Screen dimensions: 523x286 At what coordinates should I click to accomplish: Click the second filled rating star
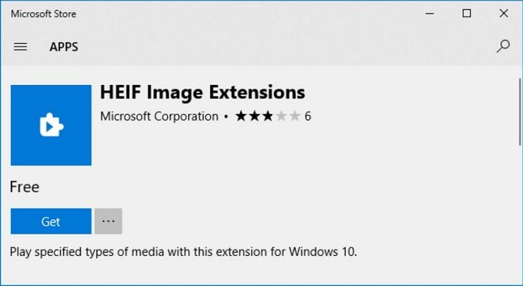[254, 117]
